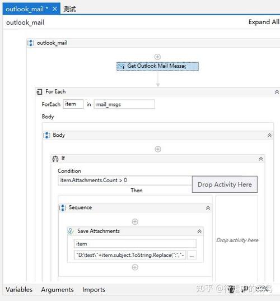This screenshot has height=301, width=280.
Task: Click the Get Outlook Mail Messages envelope icon
Action: click(122, 66)
